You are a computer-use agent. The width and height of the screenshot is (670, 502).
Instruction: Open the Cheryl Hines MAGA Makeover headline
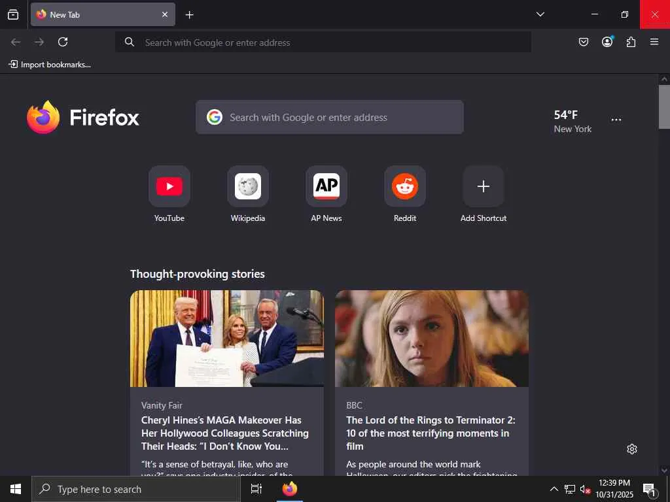pos(225,433)
